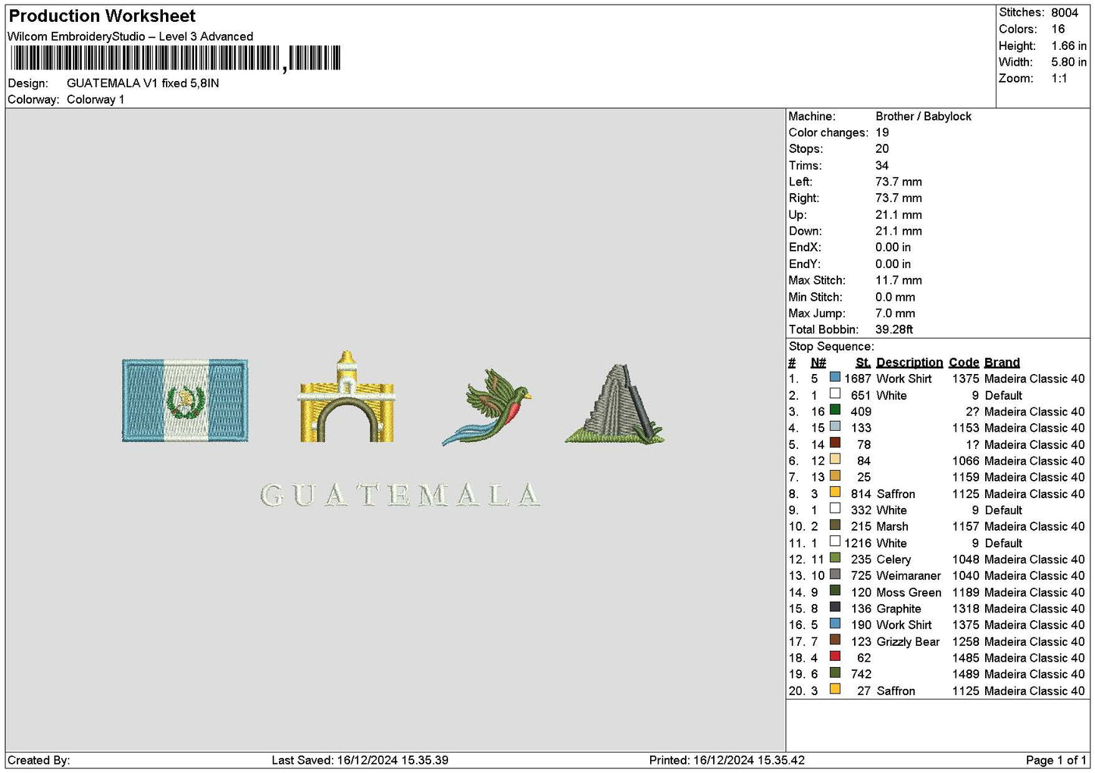This screenshot has width=1095, height=773.
Task: Click the Marsh color swatch
Action: pyautogui.click(x=834, y=525)
